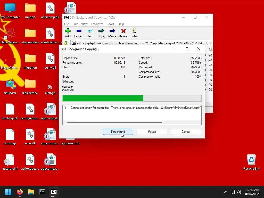264x198 pixels.
Task: Open the File menu
Action: pyautogui.click(x=67, y=24)
